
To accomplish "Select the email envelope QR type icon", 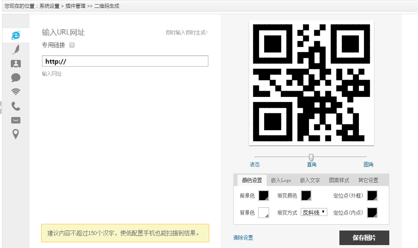I will (16, 120).
